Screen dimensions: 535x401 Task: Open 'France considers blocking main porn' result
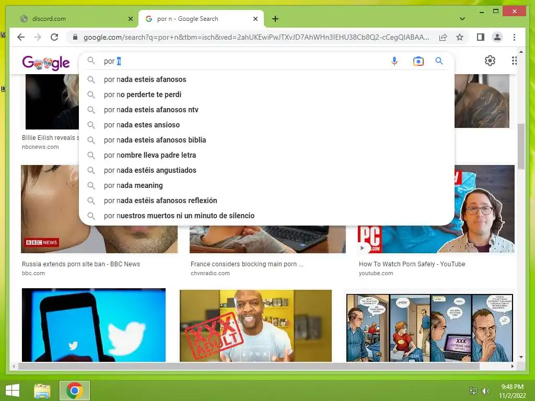247,264
